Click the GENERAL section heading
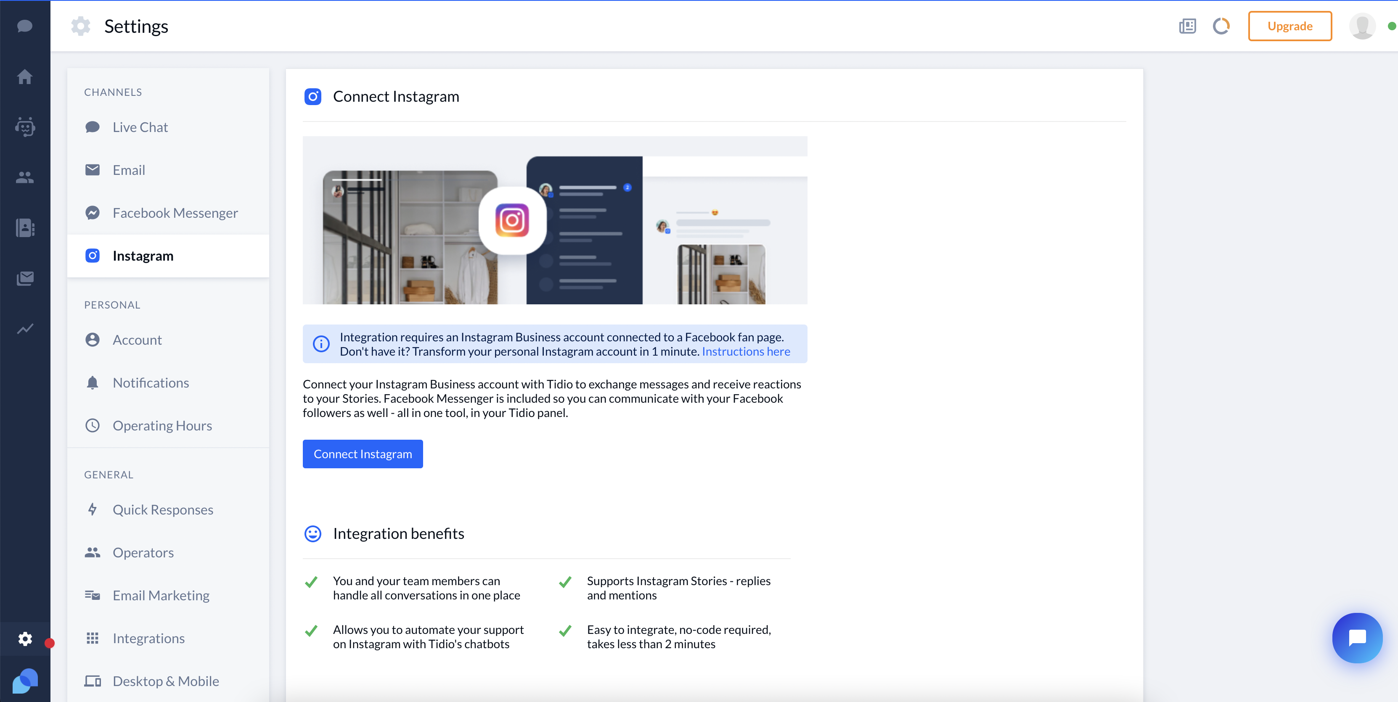The height and width of the screenshot is (702, 1398). coord(109,475)
